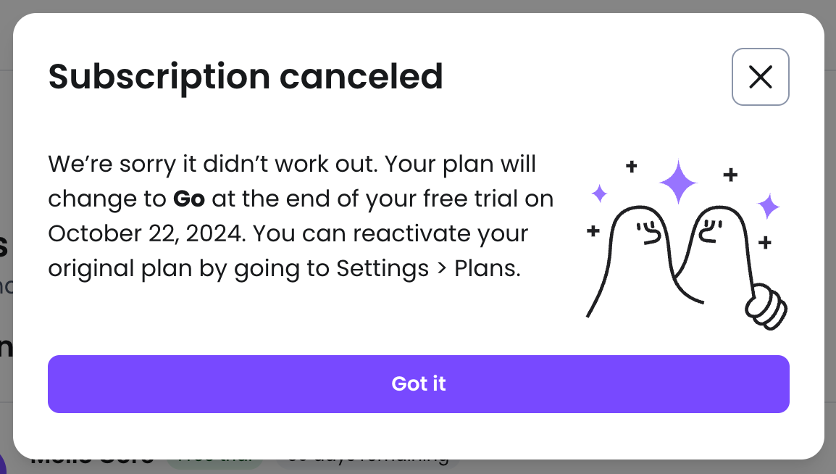Click the small purple sparkle at illustration's left

pos(599,194)
